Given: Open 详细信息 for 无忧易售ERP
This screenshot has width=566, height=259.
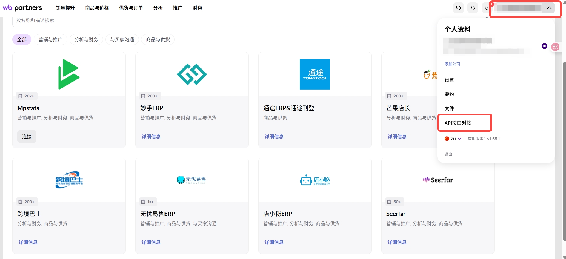Looking at the screenshot, I should (151, 242).
